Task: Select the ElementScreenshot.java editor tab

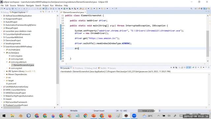Action: click(x=73, y=12)
